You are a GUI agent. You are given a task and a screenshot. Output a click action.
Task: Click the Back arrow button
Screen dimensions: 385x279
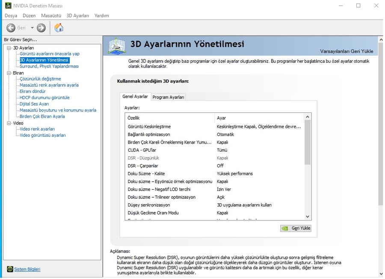click(11, 28)
